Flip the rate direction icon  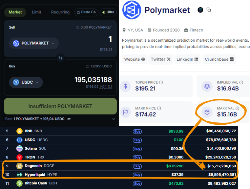(69, 119)
